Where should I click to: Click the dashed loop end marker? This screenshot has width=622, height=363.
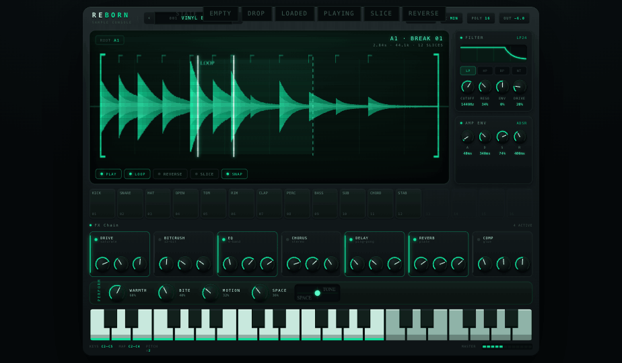(313, 106)
